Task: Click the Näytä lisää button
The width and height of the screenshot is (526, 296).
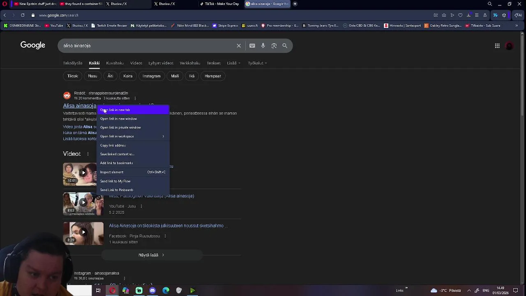Action: coord(152,255)
